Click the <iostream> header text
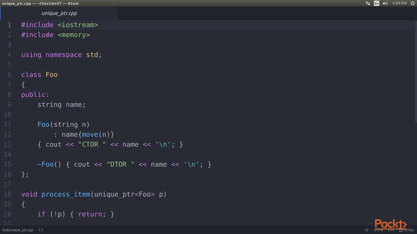This screenshot has height=234, width=417. point(78,25)
